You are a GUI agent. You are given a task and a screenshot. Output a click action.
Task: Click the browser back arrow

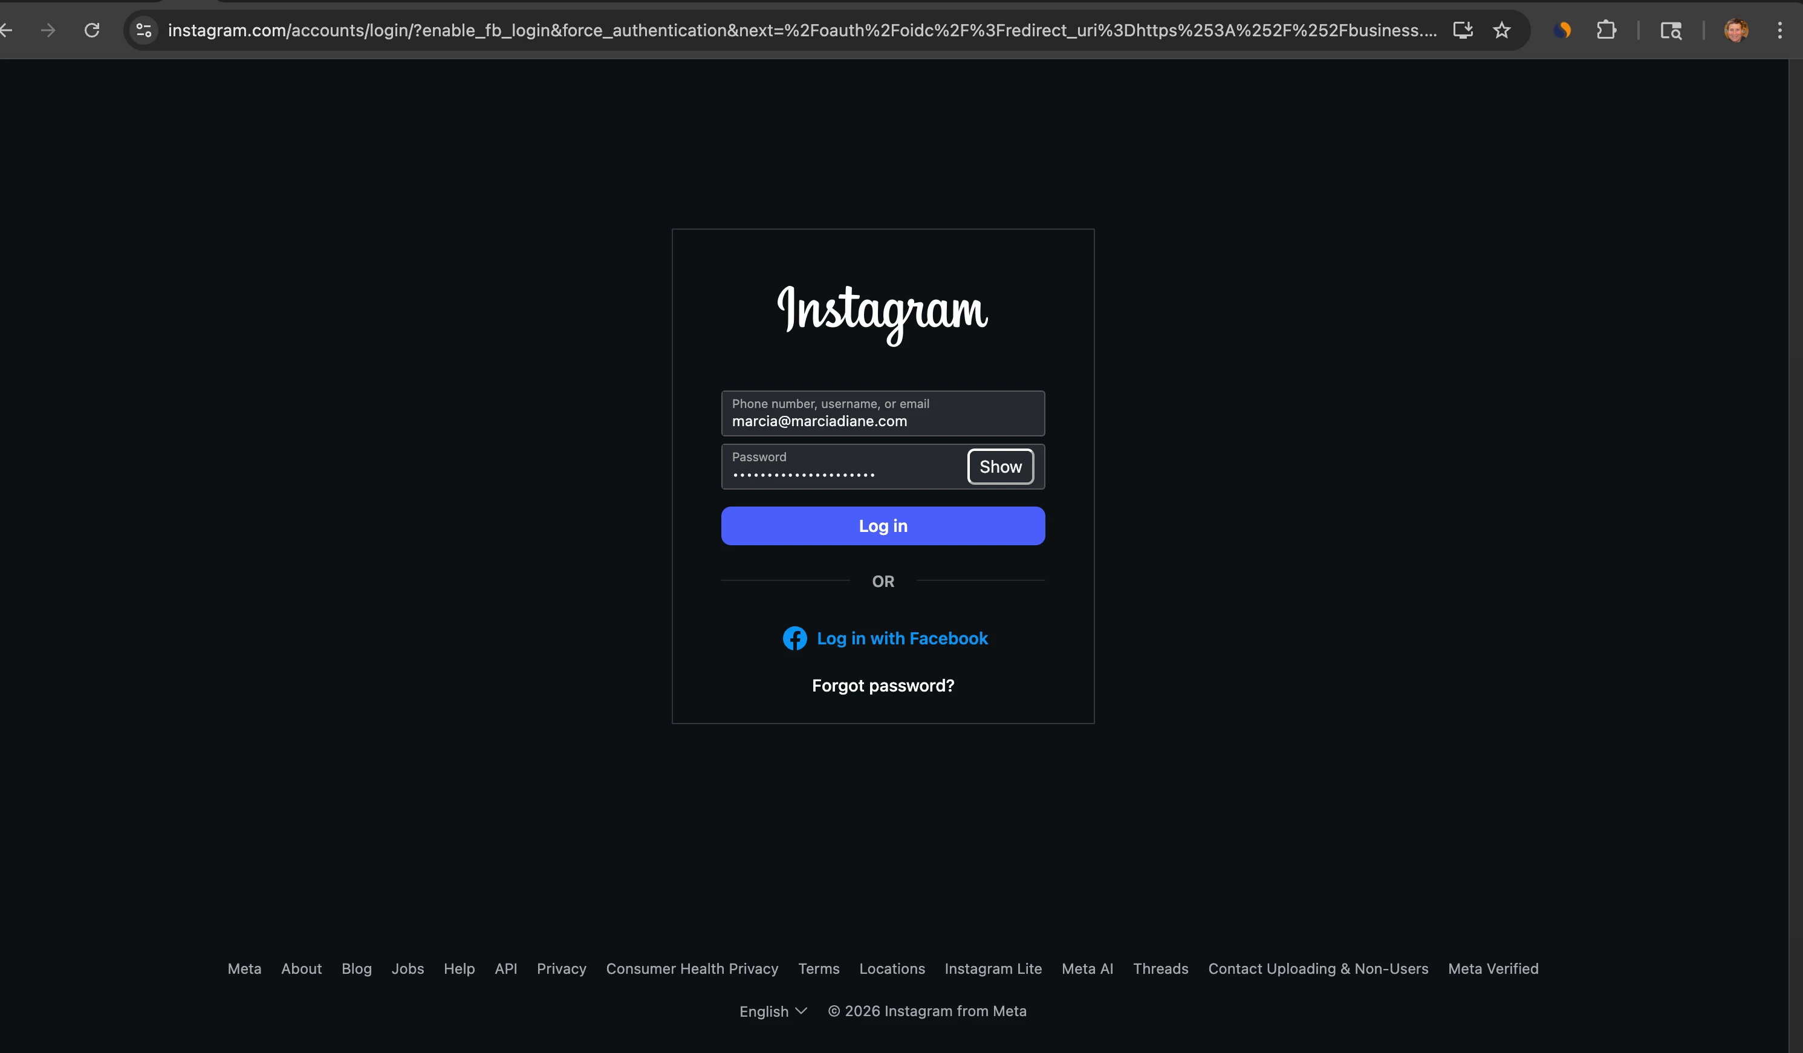pos(7,30)
